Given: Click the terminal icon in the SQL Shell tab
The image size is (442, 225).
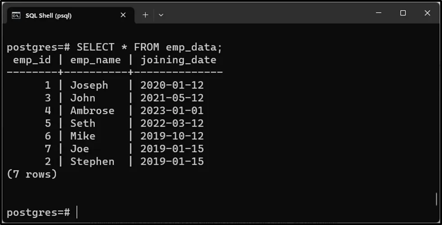Looking at the screenshot, I should click(x=16, y=15).
